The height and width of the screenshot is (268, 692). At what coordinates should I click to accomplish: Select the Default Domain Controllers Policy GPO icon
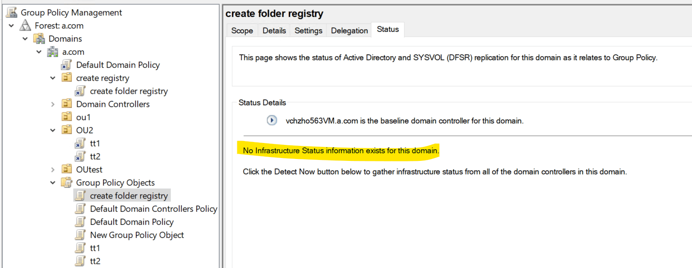81,209
